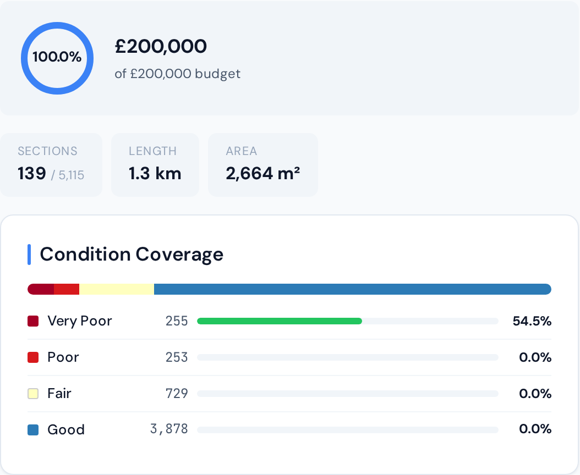Click the Good legend swatch

coord(33,429)
